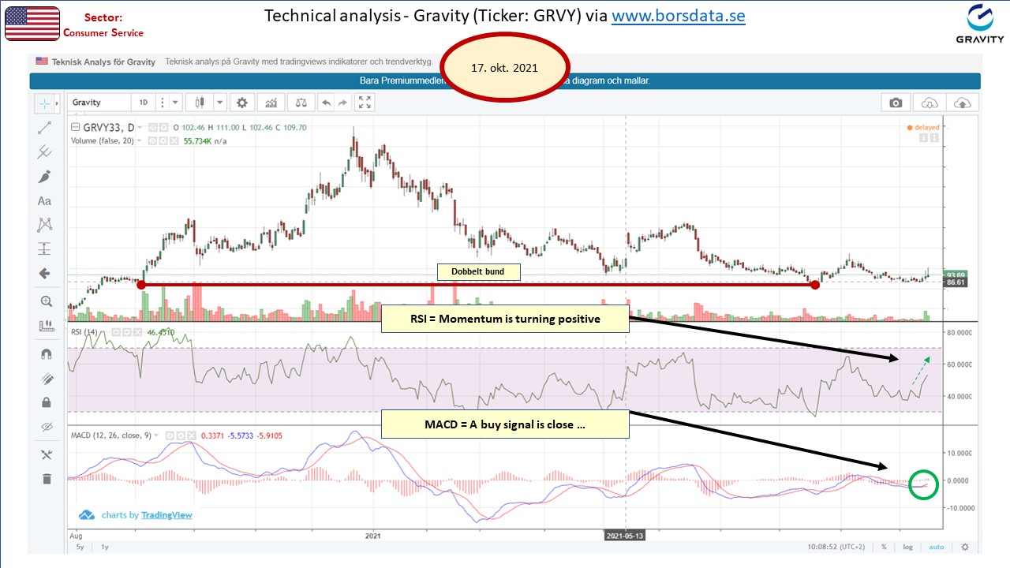This screenshot has height=568, width=1010.
Task: Select the trend line drawing tool
Action: (x=44, y=127)
